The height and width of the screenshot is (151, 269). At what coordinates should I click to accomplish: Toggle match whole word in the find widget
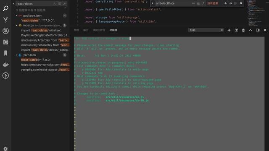click(x=198, y=3)
